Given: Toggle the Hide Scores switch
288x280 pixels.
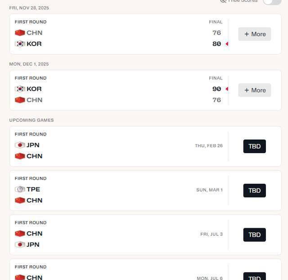Looking at the screenshot, I should click(272, 2).
